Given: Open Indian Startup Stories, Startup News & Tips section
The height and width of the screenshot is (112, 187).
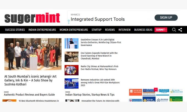Looking at the screenshot, I should [x=90, y=95].
